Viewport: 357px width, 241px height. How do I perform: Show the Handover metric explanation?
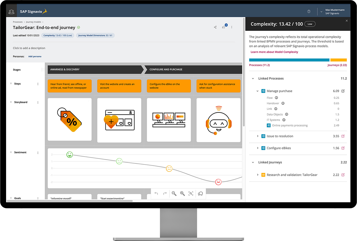pos(283,103)
